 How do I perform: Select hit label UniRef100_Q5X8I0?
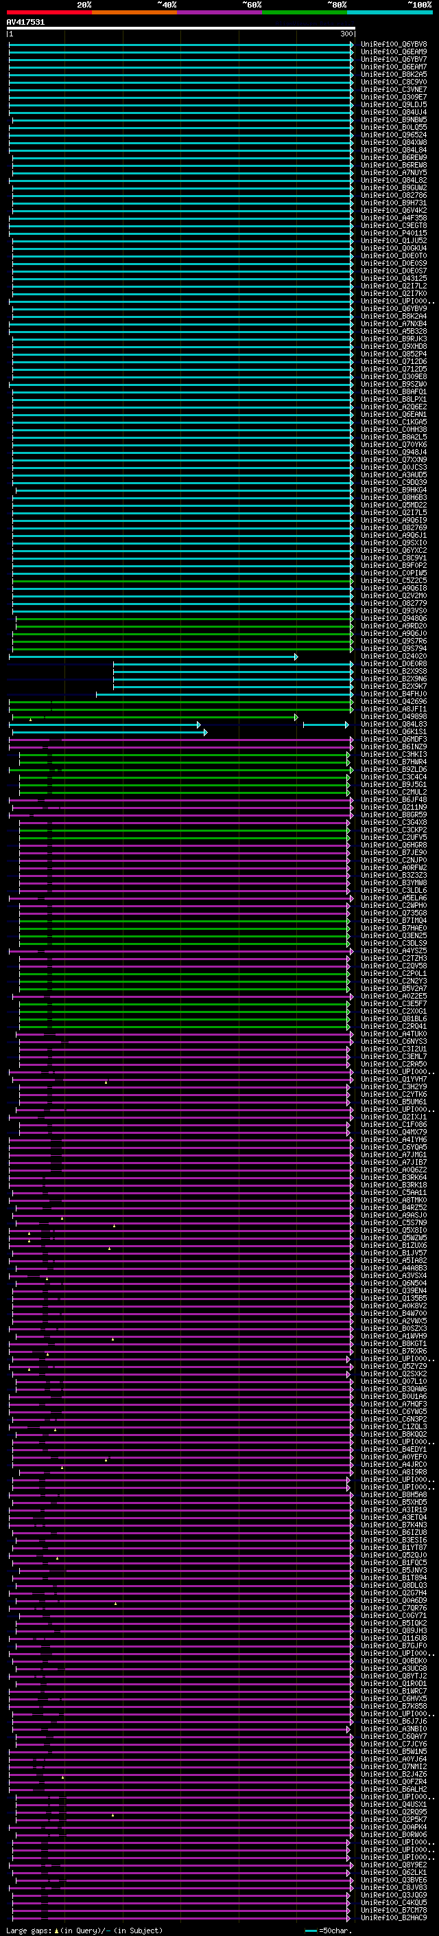click(394, 1231)
